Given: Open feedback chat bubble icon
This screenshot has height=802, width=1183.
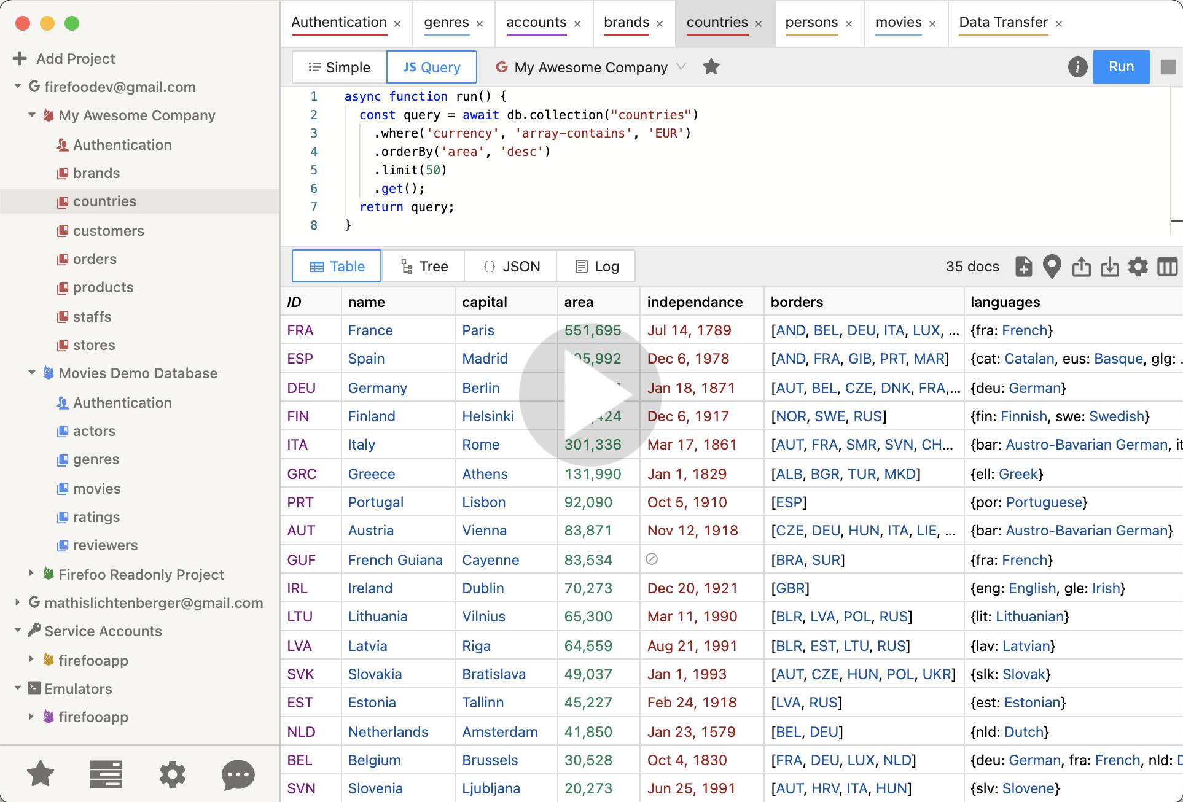Looking at the screenshot, I should pyautogui.click(x=238, y=774).
